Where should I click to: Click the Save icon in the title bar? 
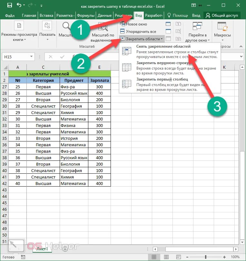(9, 5)
